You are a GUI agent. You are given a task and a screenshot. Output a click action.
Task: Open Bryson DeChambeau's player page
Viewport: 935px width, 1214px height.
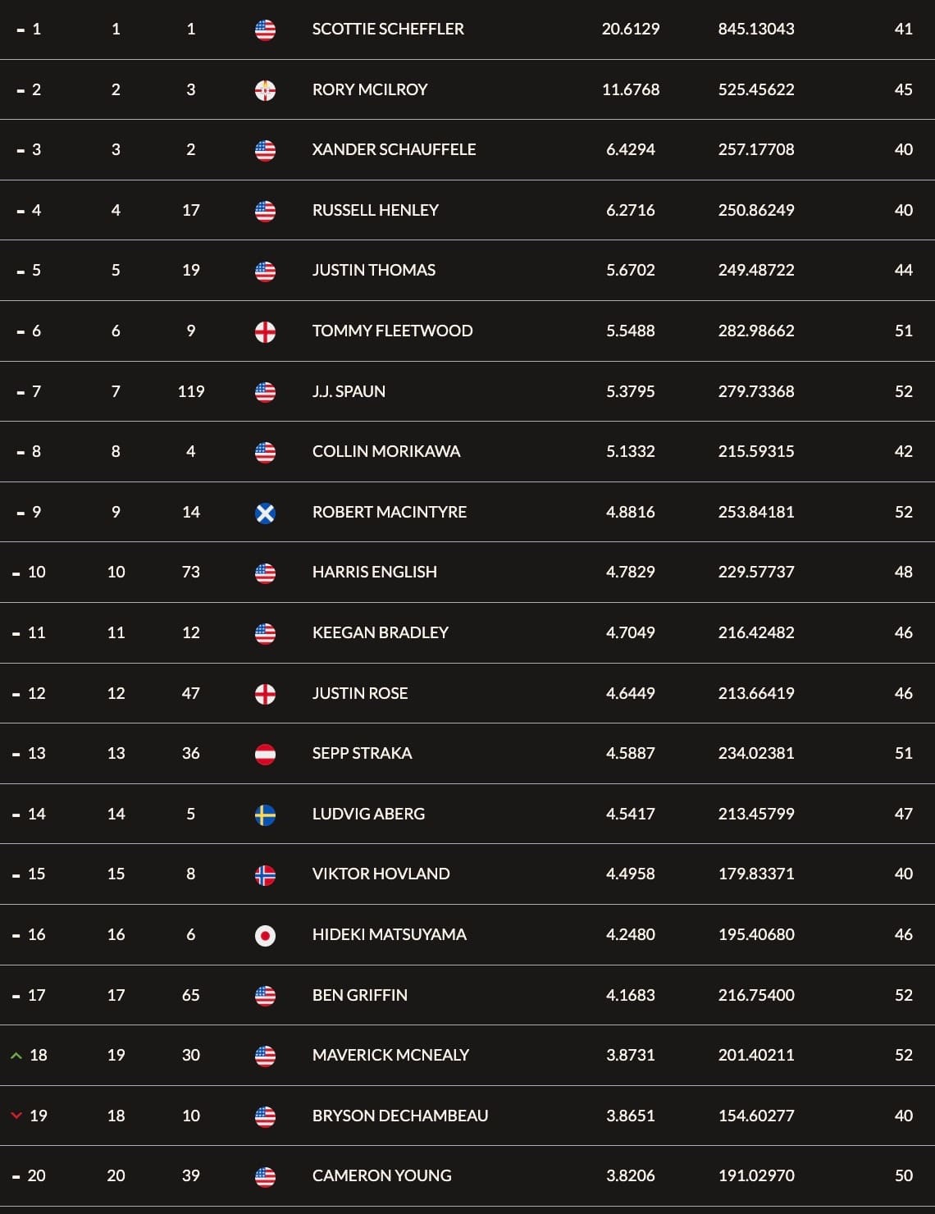[x=400, y=1116]
